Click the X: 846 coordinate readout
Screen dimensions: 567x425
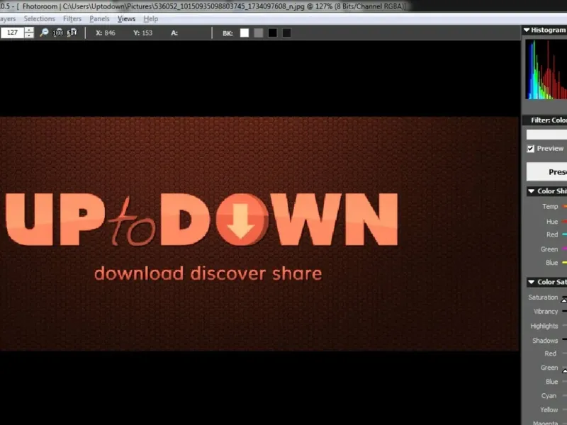(105, 33)
